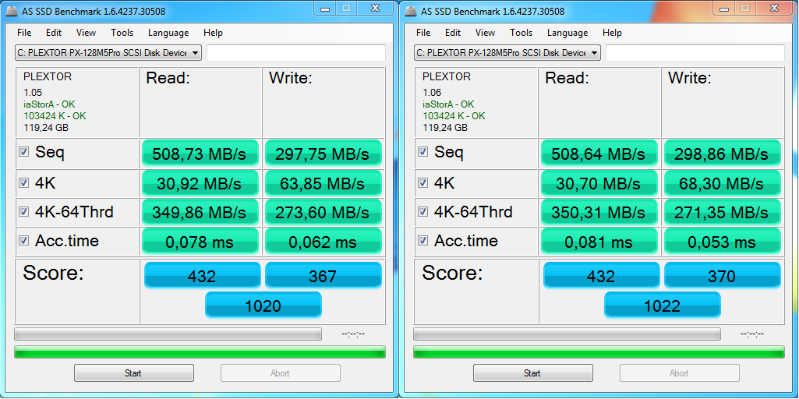The height and width of the screenshot is (399, 799).
Task: Open Help menu in right window
Action: coord(612,33)
